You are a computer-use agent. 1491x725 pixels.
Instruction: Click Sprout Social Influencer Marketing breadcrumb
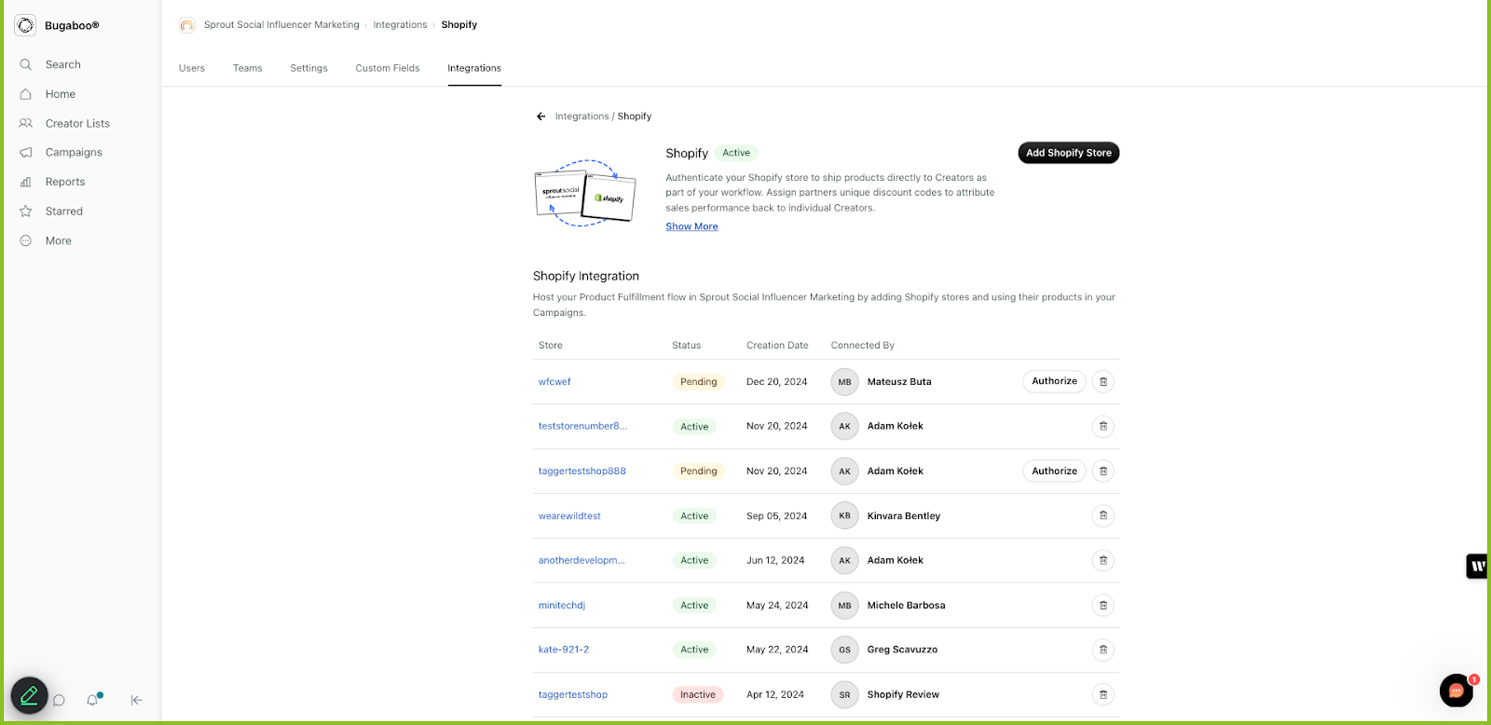281,25
